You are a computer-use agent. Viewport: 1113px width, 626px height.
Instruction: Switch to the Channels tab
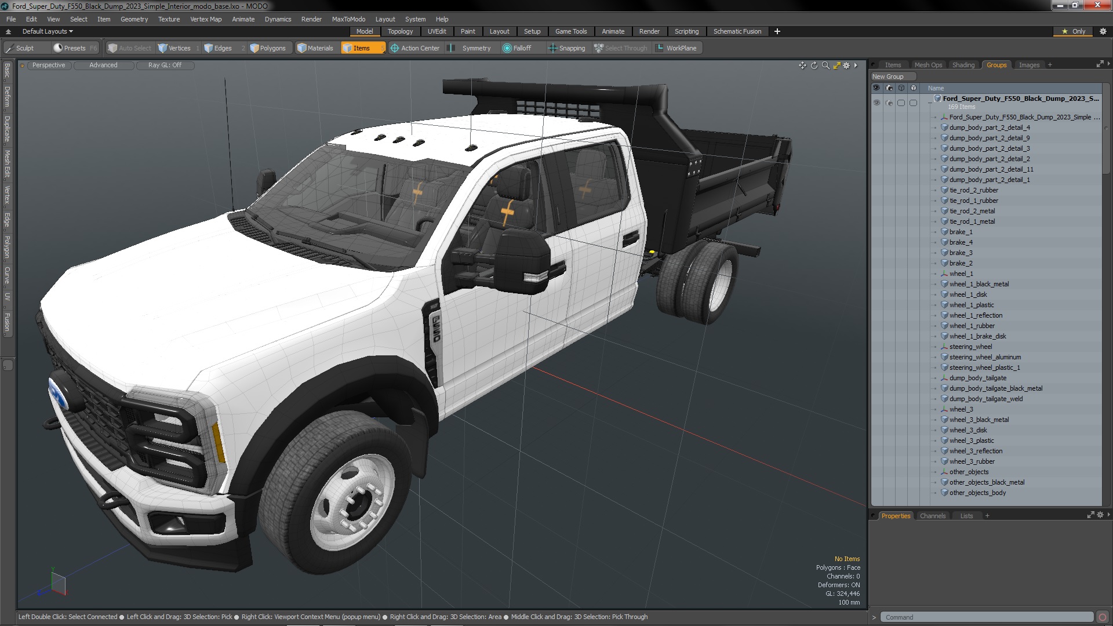[932, 516]
